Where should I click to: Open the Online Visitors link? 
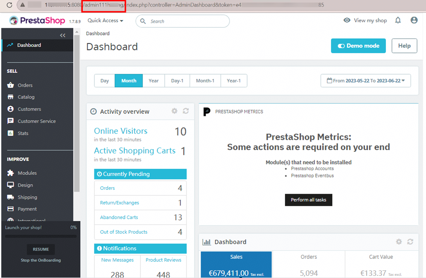coord(121,131)
